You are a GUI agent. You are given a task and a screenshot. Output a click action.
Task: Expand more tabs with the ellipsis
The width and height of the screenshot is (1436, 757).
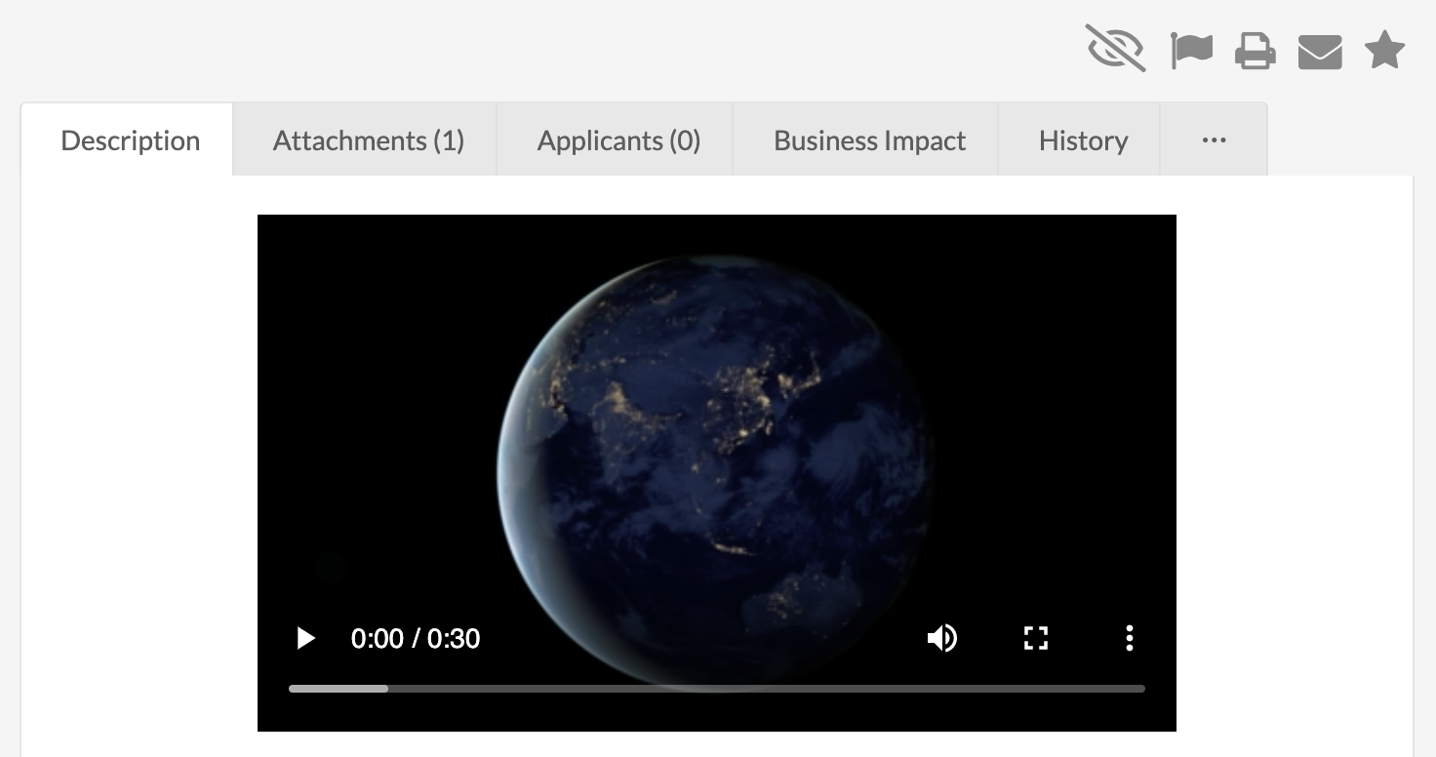click(1214, 140)
